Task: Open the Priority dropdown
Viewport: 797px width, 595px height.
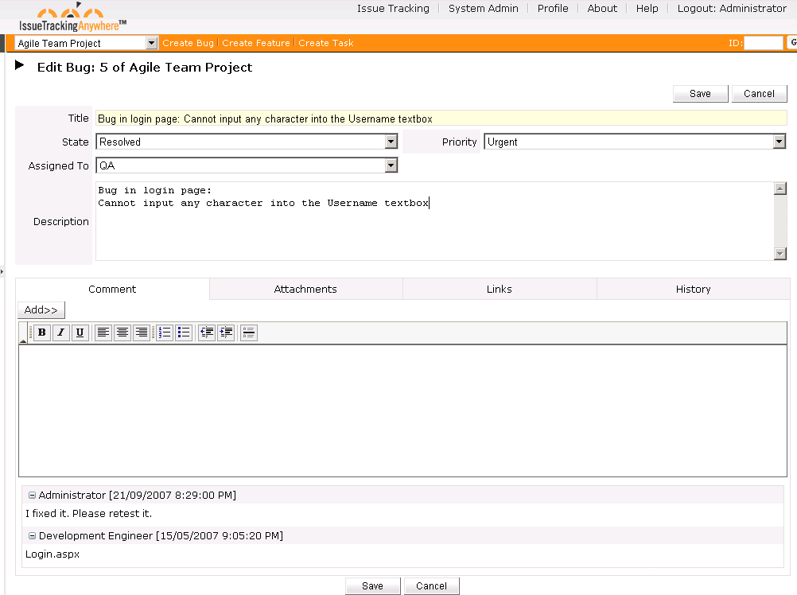Action: coord(780,141)
